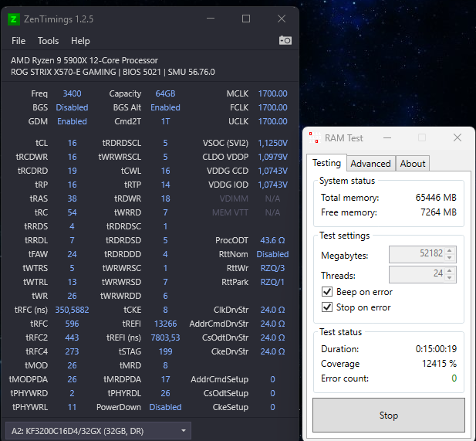Click the Error count value 0
Viewport: 476px width, 441px height.
[454, 378]
